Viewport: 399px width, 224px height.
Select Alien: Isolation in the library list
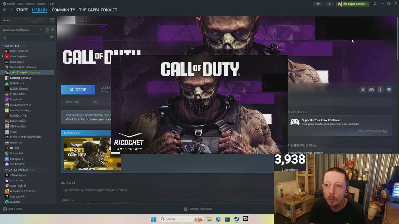point(19,51)
